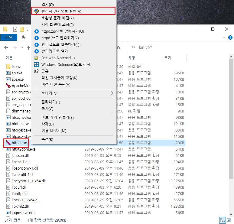
Task: Select the abs.exe file
Action: (18, 80)
